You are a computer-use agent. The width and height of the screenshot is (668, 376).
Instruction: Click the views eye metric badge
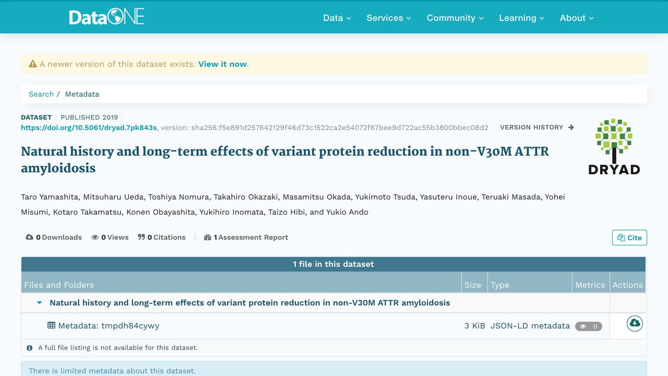click(x=588, y=326)
